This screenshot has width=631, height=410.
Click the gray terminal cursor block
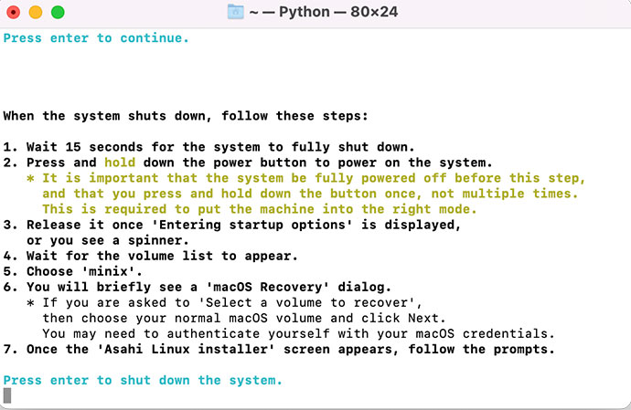[7, 395]
